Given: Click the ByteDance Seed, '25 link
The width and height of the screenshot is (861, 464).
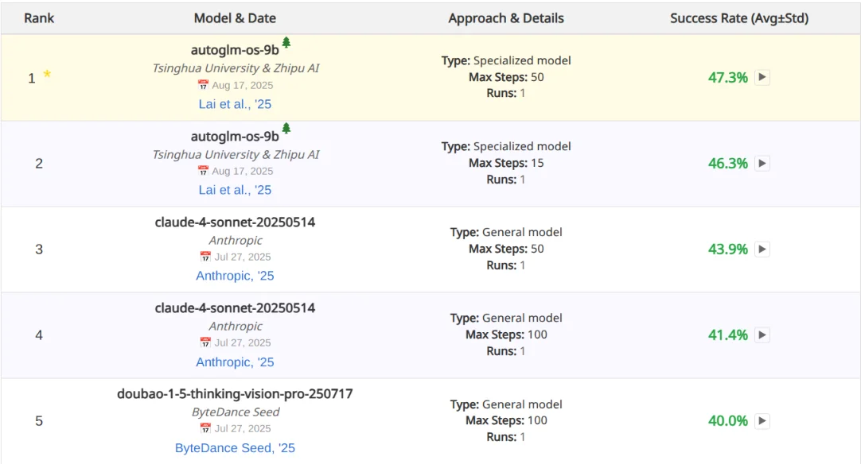Looking at the screenshot, I should tap(234, 447).
